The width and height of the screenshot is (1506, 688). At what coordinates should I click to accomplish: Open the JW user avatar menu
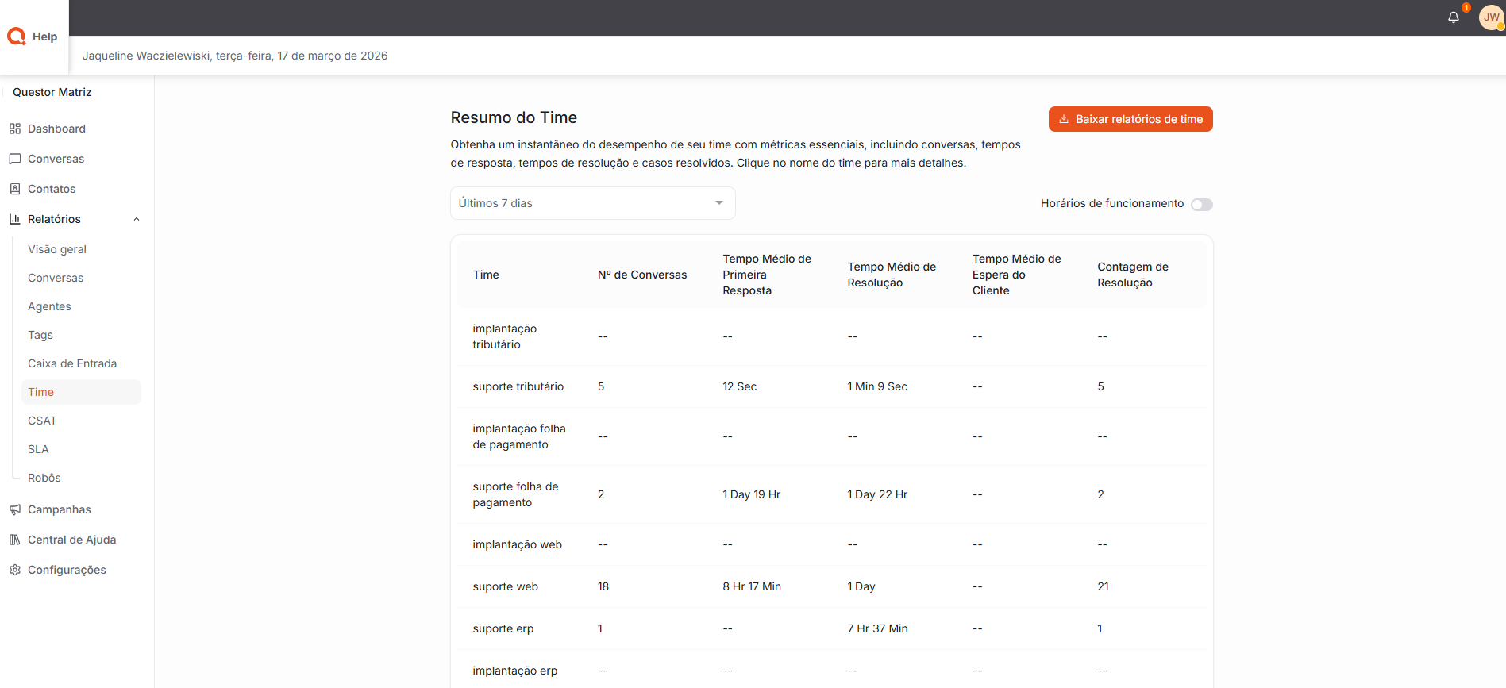[x=1491, y=17]
